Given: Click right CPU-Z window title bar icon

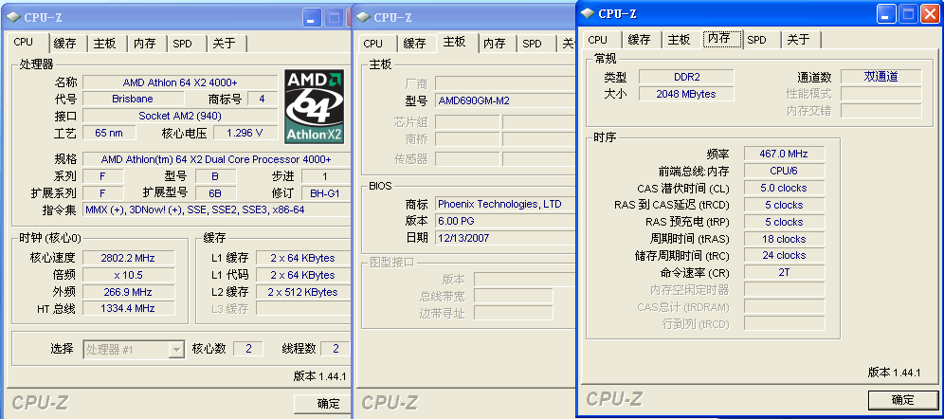Looking at the screenshot, I should pyautogui.click(x=588, y=14).
